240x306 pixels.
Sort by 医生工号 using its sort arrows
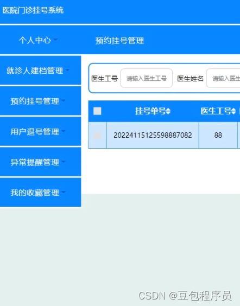[233, 111]
